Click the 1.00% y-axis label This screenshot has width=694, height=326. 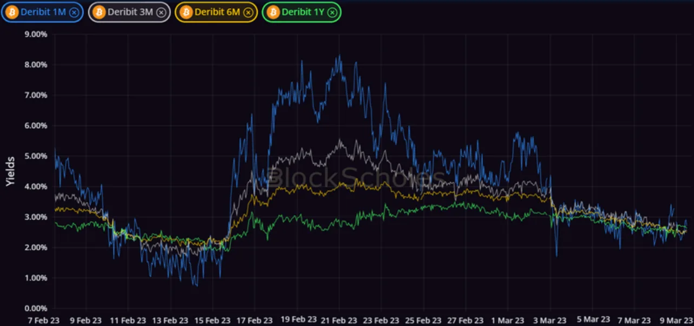36,278
